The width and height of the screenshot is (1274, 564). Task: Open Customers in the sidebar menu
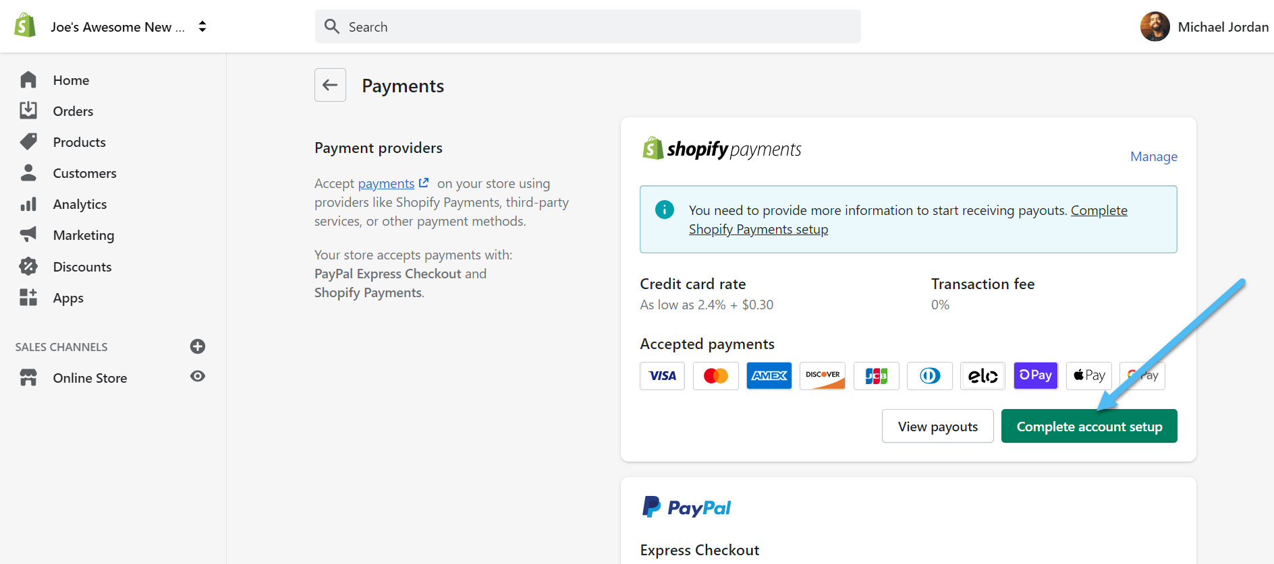(84, 173)
